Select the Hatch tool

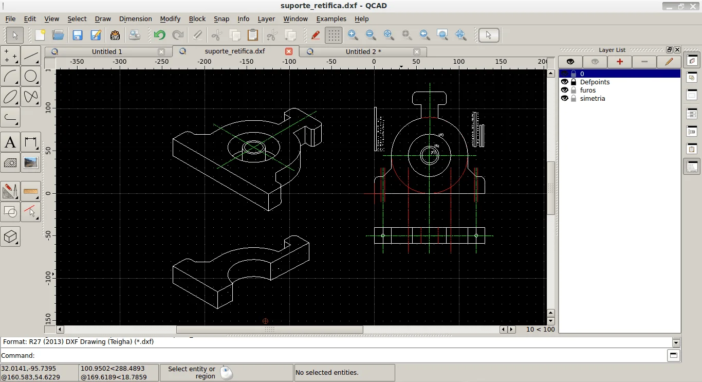pyautogui.click(x=10, y=162)
